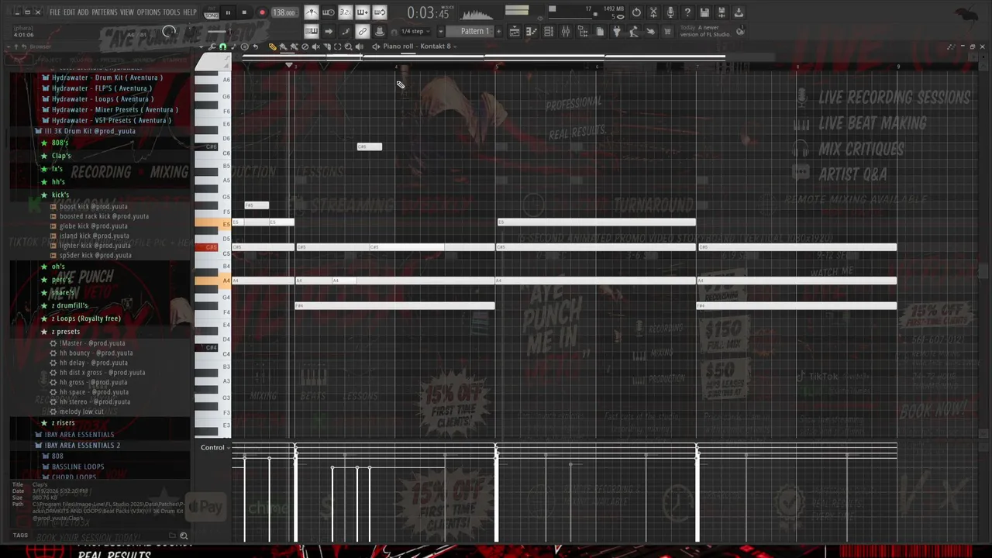
Task: Select globe kick @prod.yuuta sample
Action: 93,226
